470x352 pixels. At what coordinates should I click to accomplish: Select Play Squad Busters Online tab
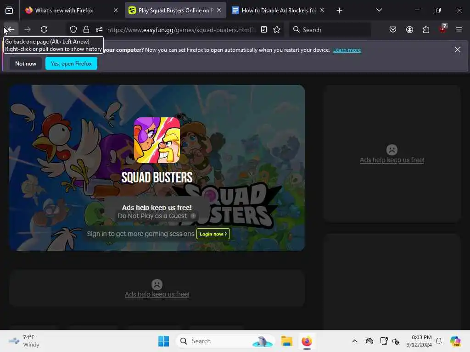[175, 11]
